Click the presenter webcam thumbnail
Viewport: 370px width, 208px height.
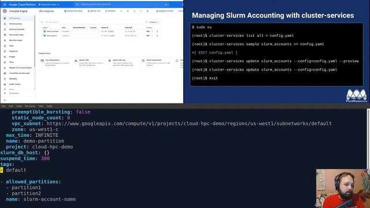[x=343, y=188]
